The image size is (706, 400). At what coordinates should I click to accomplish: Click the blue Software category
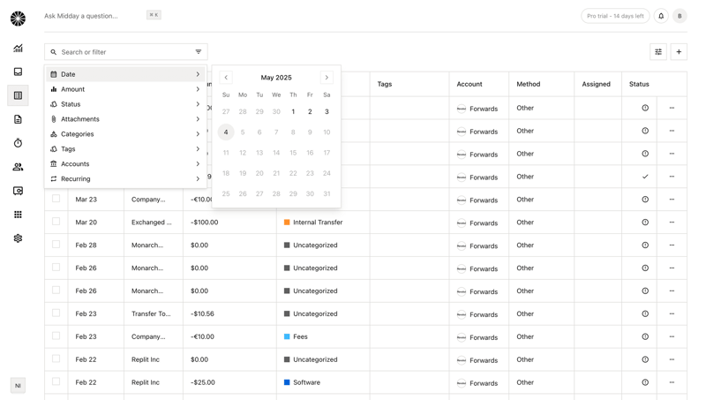point(302,382)
